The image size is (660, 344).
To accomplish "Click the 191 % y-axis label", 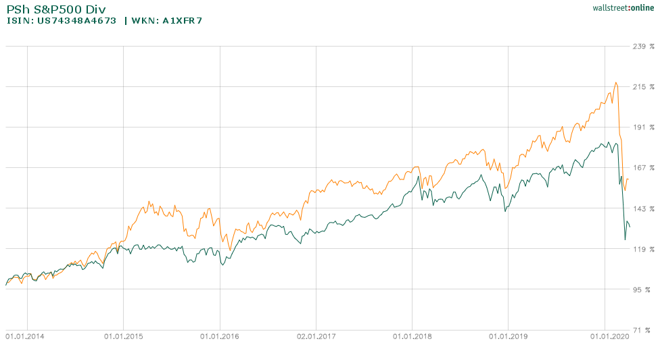I will (x=642, y=127).
